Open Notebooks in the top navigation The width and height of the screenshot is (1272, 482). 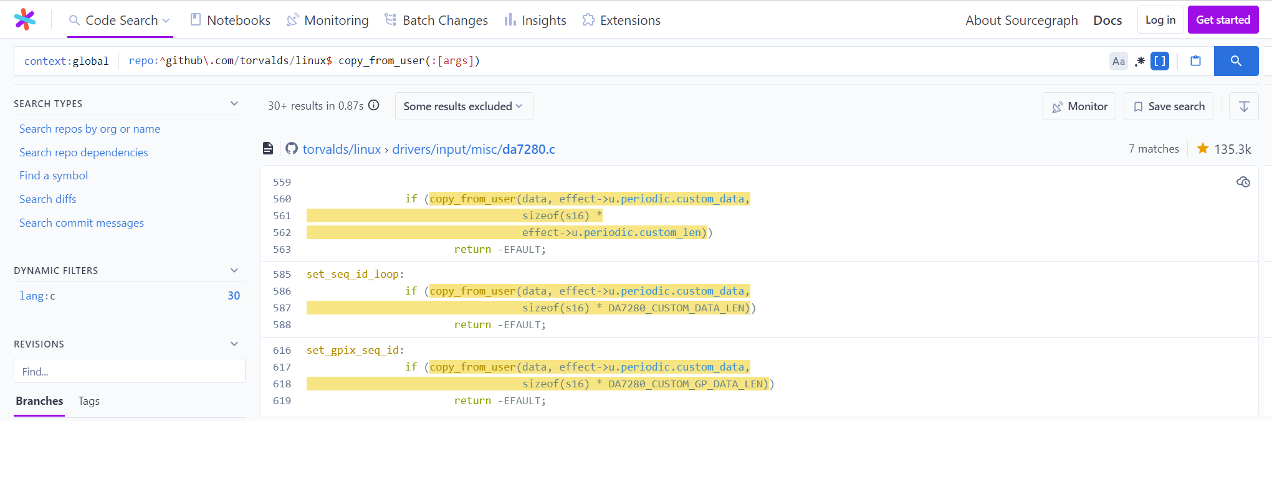point(230,21)
